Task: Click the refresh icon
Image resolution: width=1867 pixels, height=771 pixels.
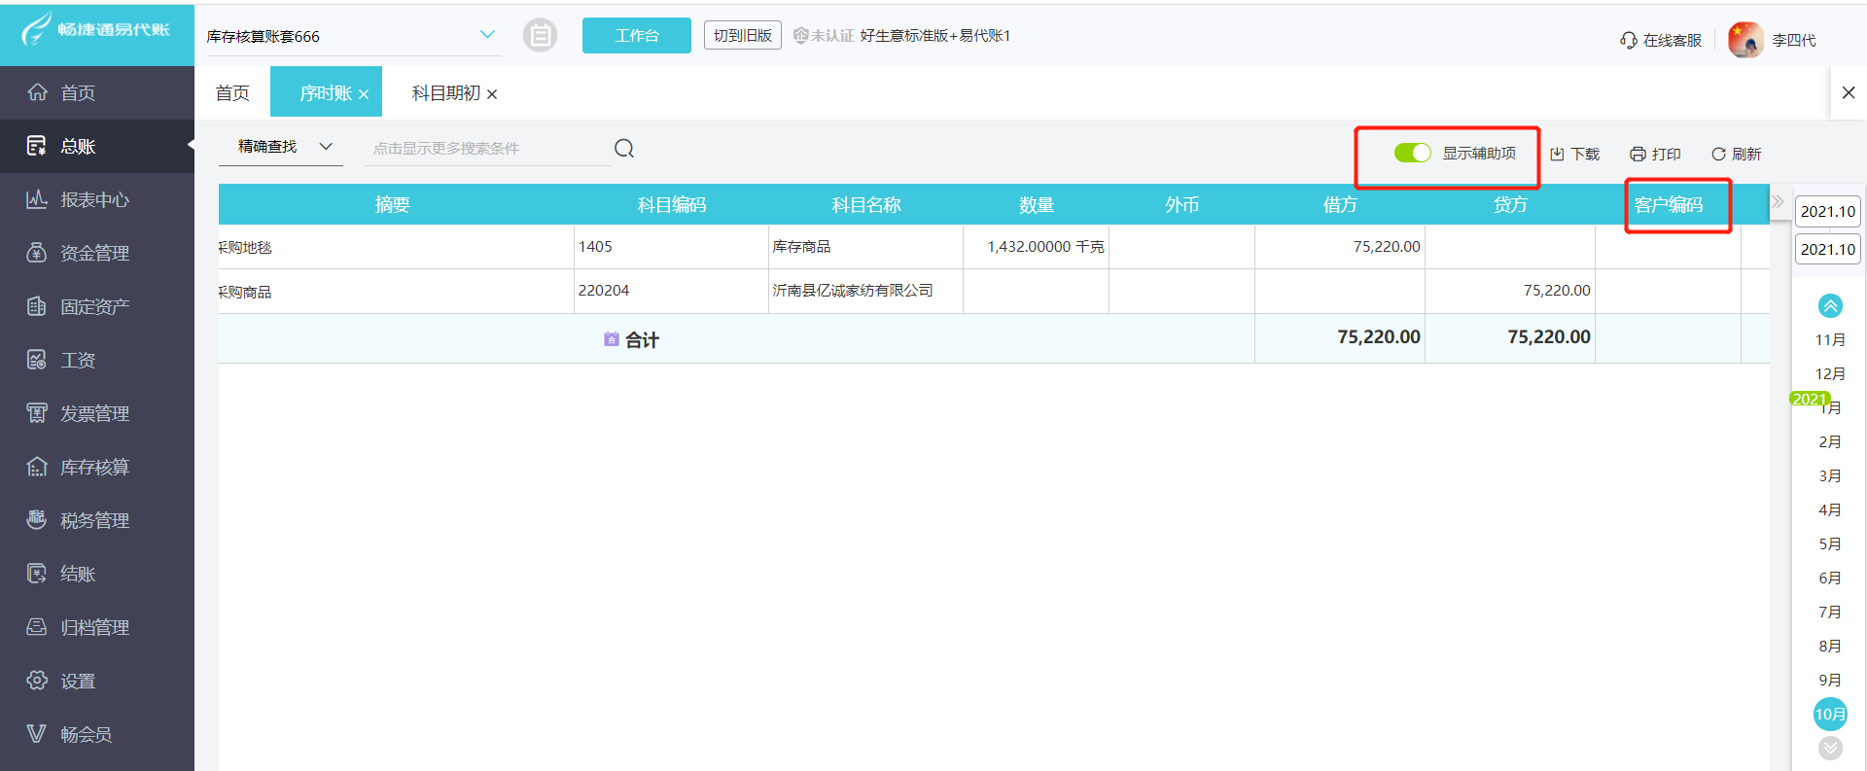Action: click(1718, 155)
